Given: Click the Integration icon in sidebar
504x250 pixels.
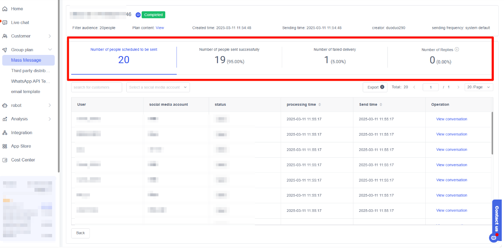Looking at the screenshot, I should [x=5, y=133].
